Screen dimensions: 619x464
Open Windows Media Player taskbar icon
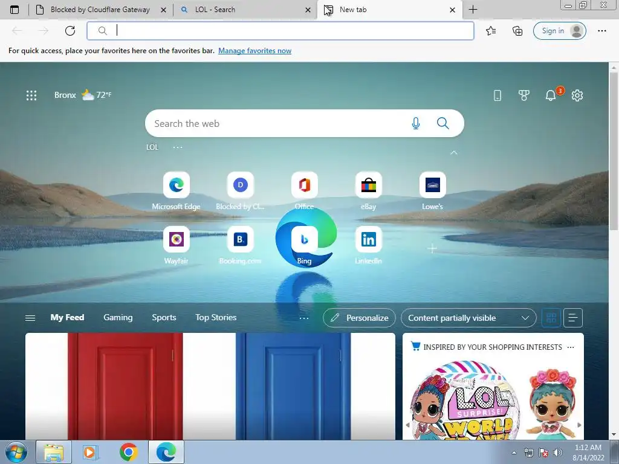pyautogui.click(x=91, y=452)
